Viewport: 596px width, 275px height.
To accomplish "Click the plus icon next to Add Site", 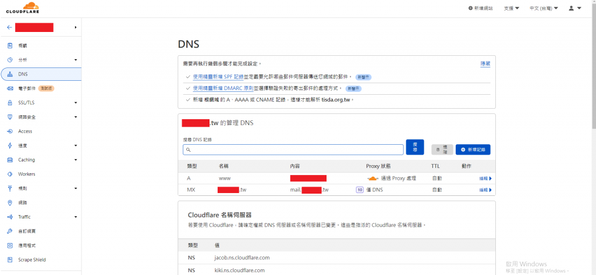I will point(470,8).
